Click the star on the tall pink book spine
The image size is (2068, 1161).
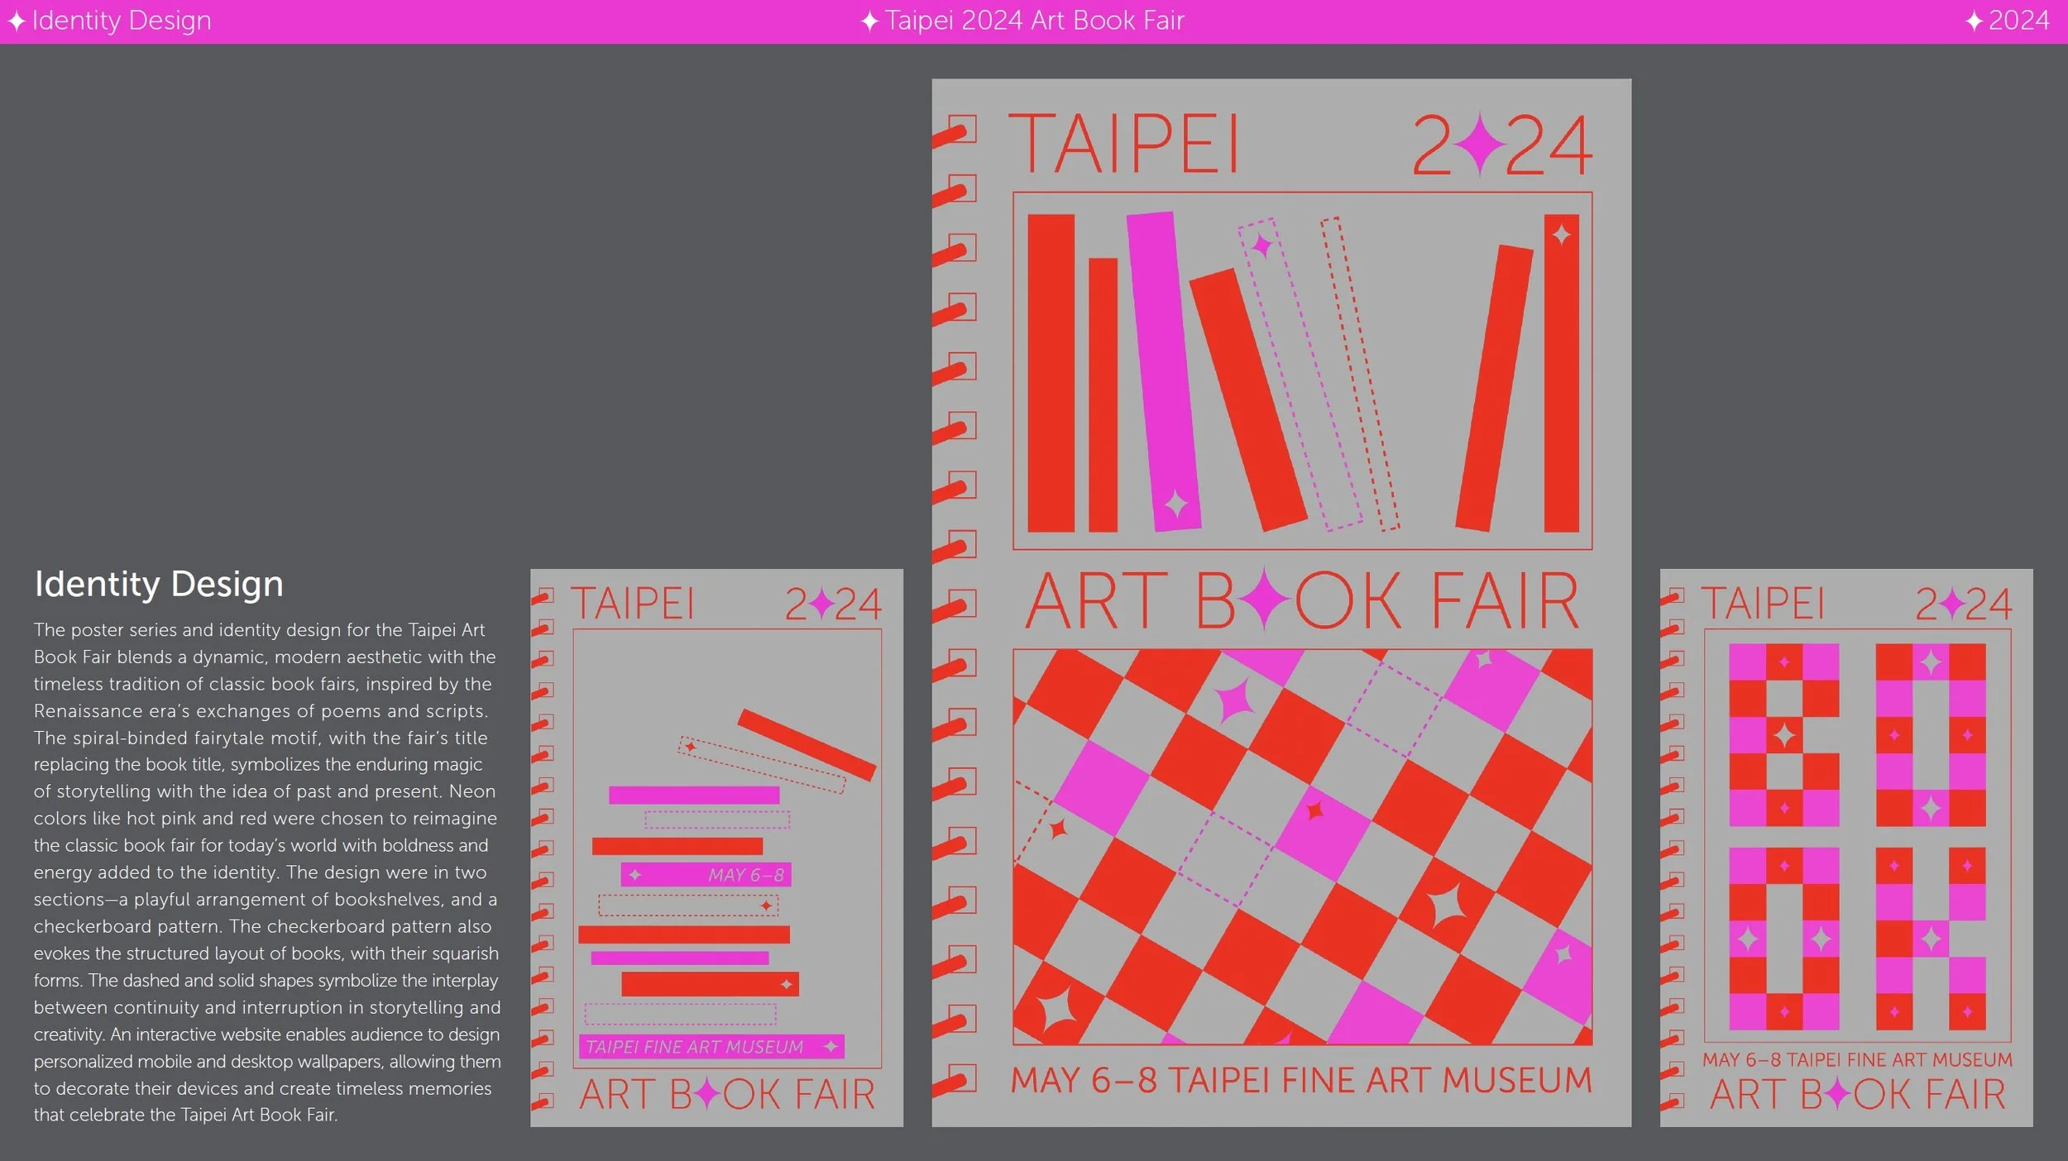1175,503
